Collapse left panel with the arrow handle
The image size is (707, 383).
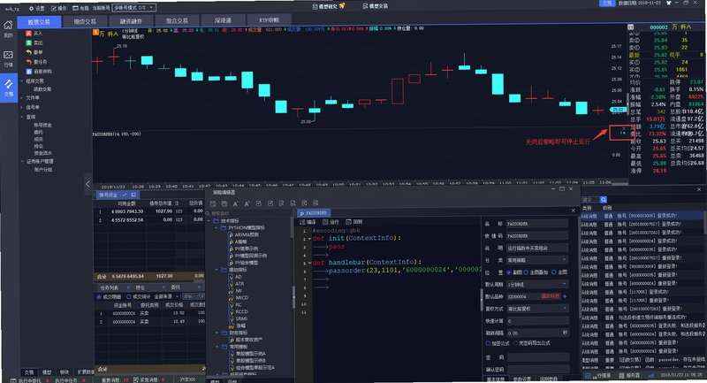pos(87,184)
